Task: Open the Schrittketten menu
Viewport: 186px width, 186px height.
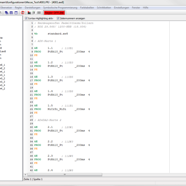Action: coord(104,7)
